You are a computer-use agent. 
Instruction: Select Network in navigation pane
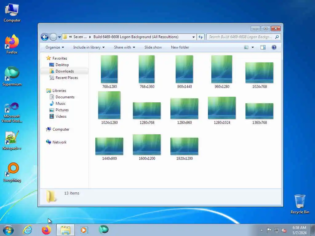pos(59,142)
